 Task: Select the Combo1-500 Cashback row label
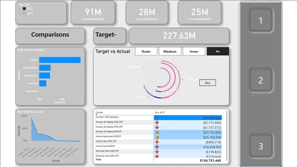pos(107,117)
